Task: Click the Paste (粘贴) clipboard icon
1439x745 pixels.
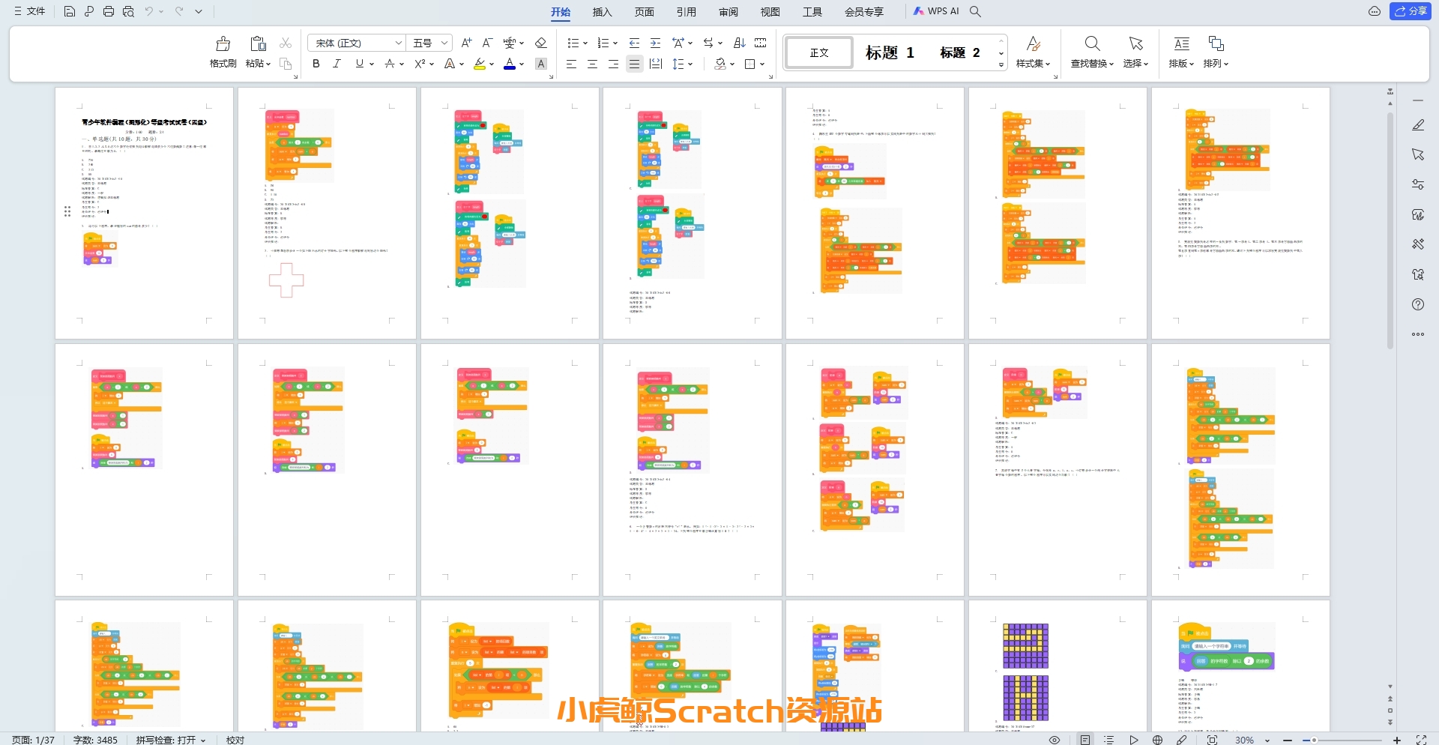Action: click(258, 43)
